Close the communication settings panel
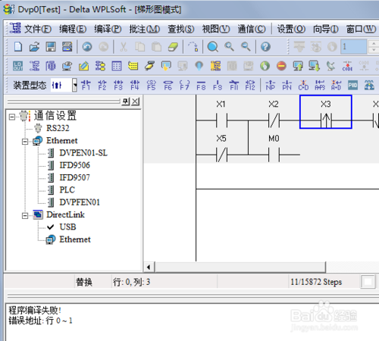Screen dimensions: 379x341 pyautogui.click(x=136, y=102)
